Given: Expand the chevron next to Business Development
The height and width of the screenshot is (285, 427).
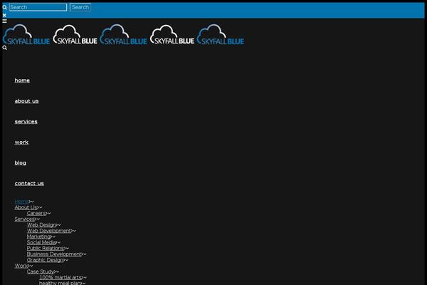Looking at the screenshot, I should point(85,254).
